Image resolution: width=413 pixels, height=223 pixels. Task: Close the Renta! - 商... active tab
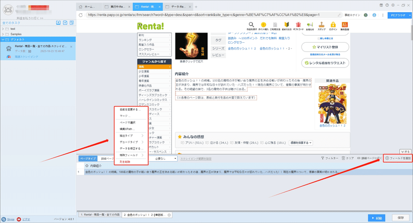[160, 7]
